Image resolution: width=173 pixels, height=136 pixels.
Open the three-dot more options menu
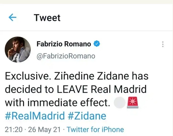tap(163, 45)
